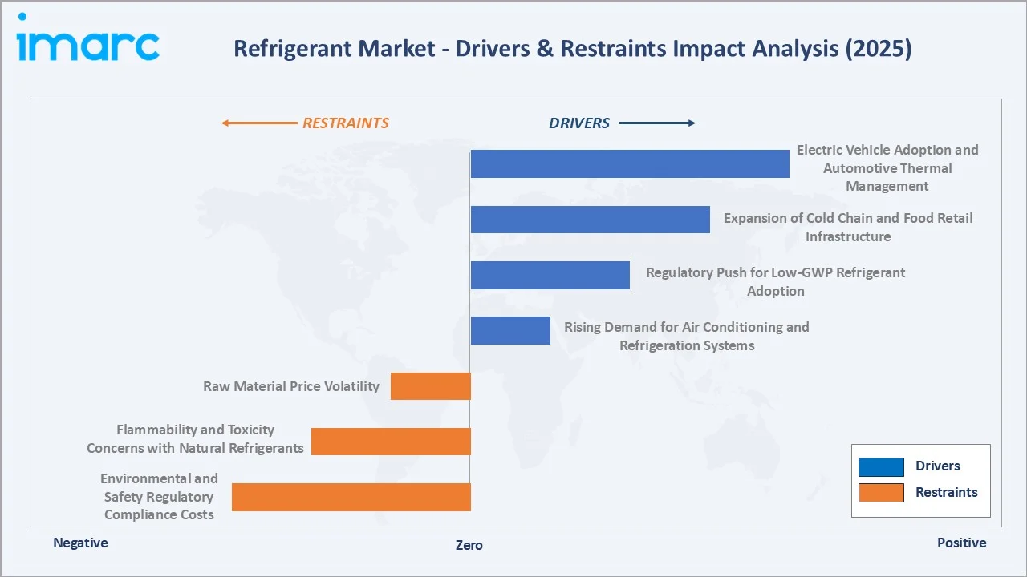Click the Electric Vehicle Adoption label

click(x=887, y=168)
